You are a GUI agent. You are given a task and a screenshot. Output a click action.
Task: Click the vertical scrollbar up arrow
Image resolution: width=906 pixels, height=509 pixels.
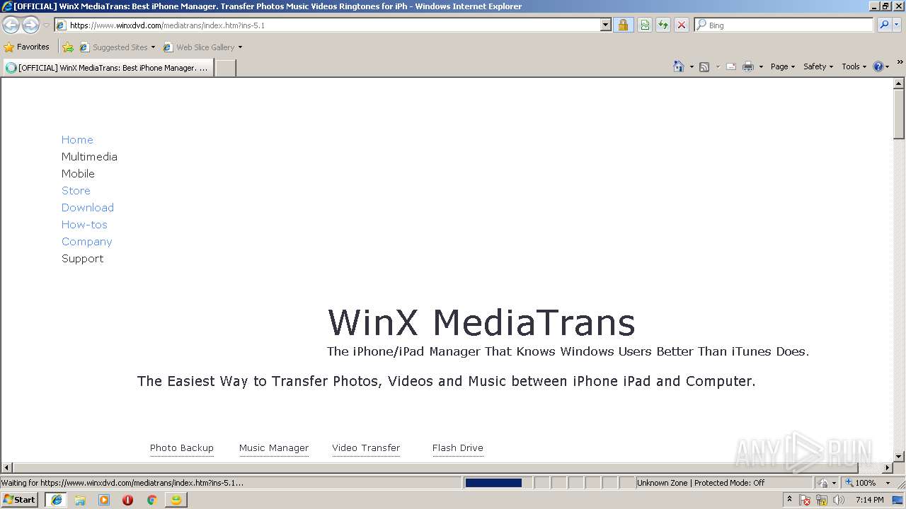click(899, 83)
